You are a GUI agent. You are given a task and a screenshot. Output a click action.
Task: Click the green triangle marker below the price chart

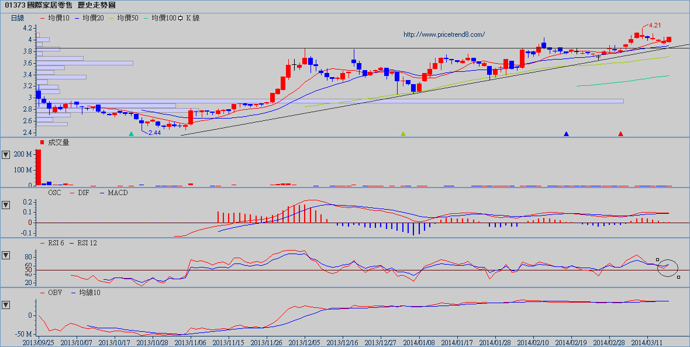coord(131,134)
